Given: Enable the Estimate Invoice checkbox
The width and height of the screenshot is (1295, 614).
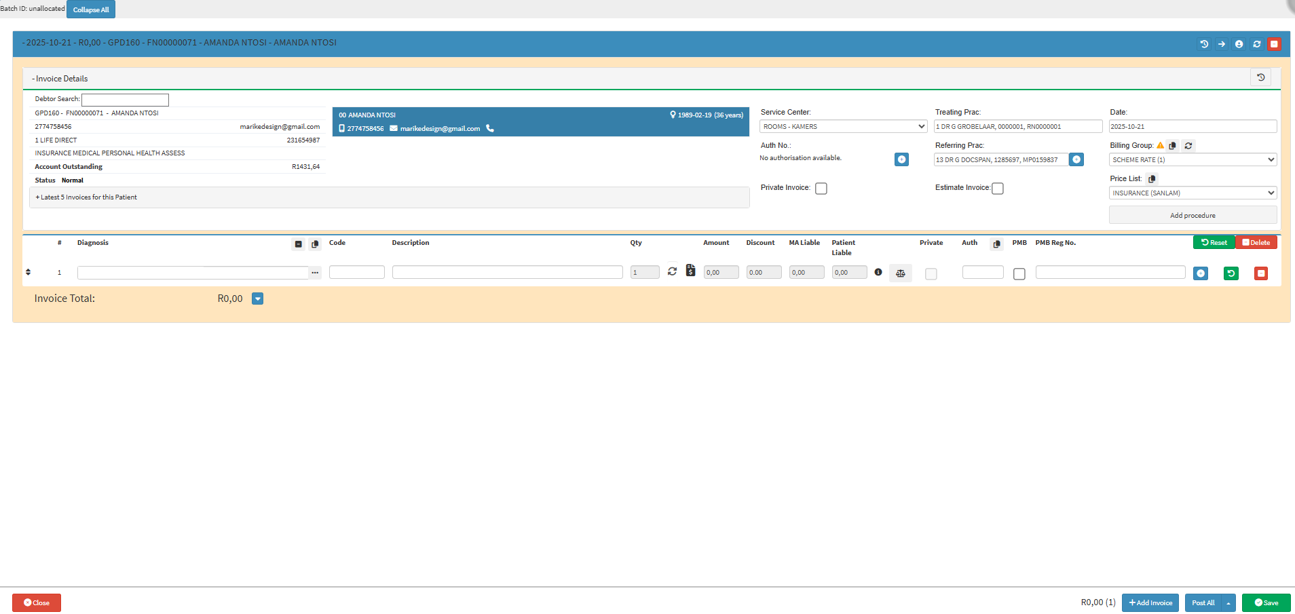Looking at the screenshot, I should coord(998,189).
